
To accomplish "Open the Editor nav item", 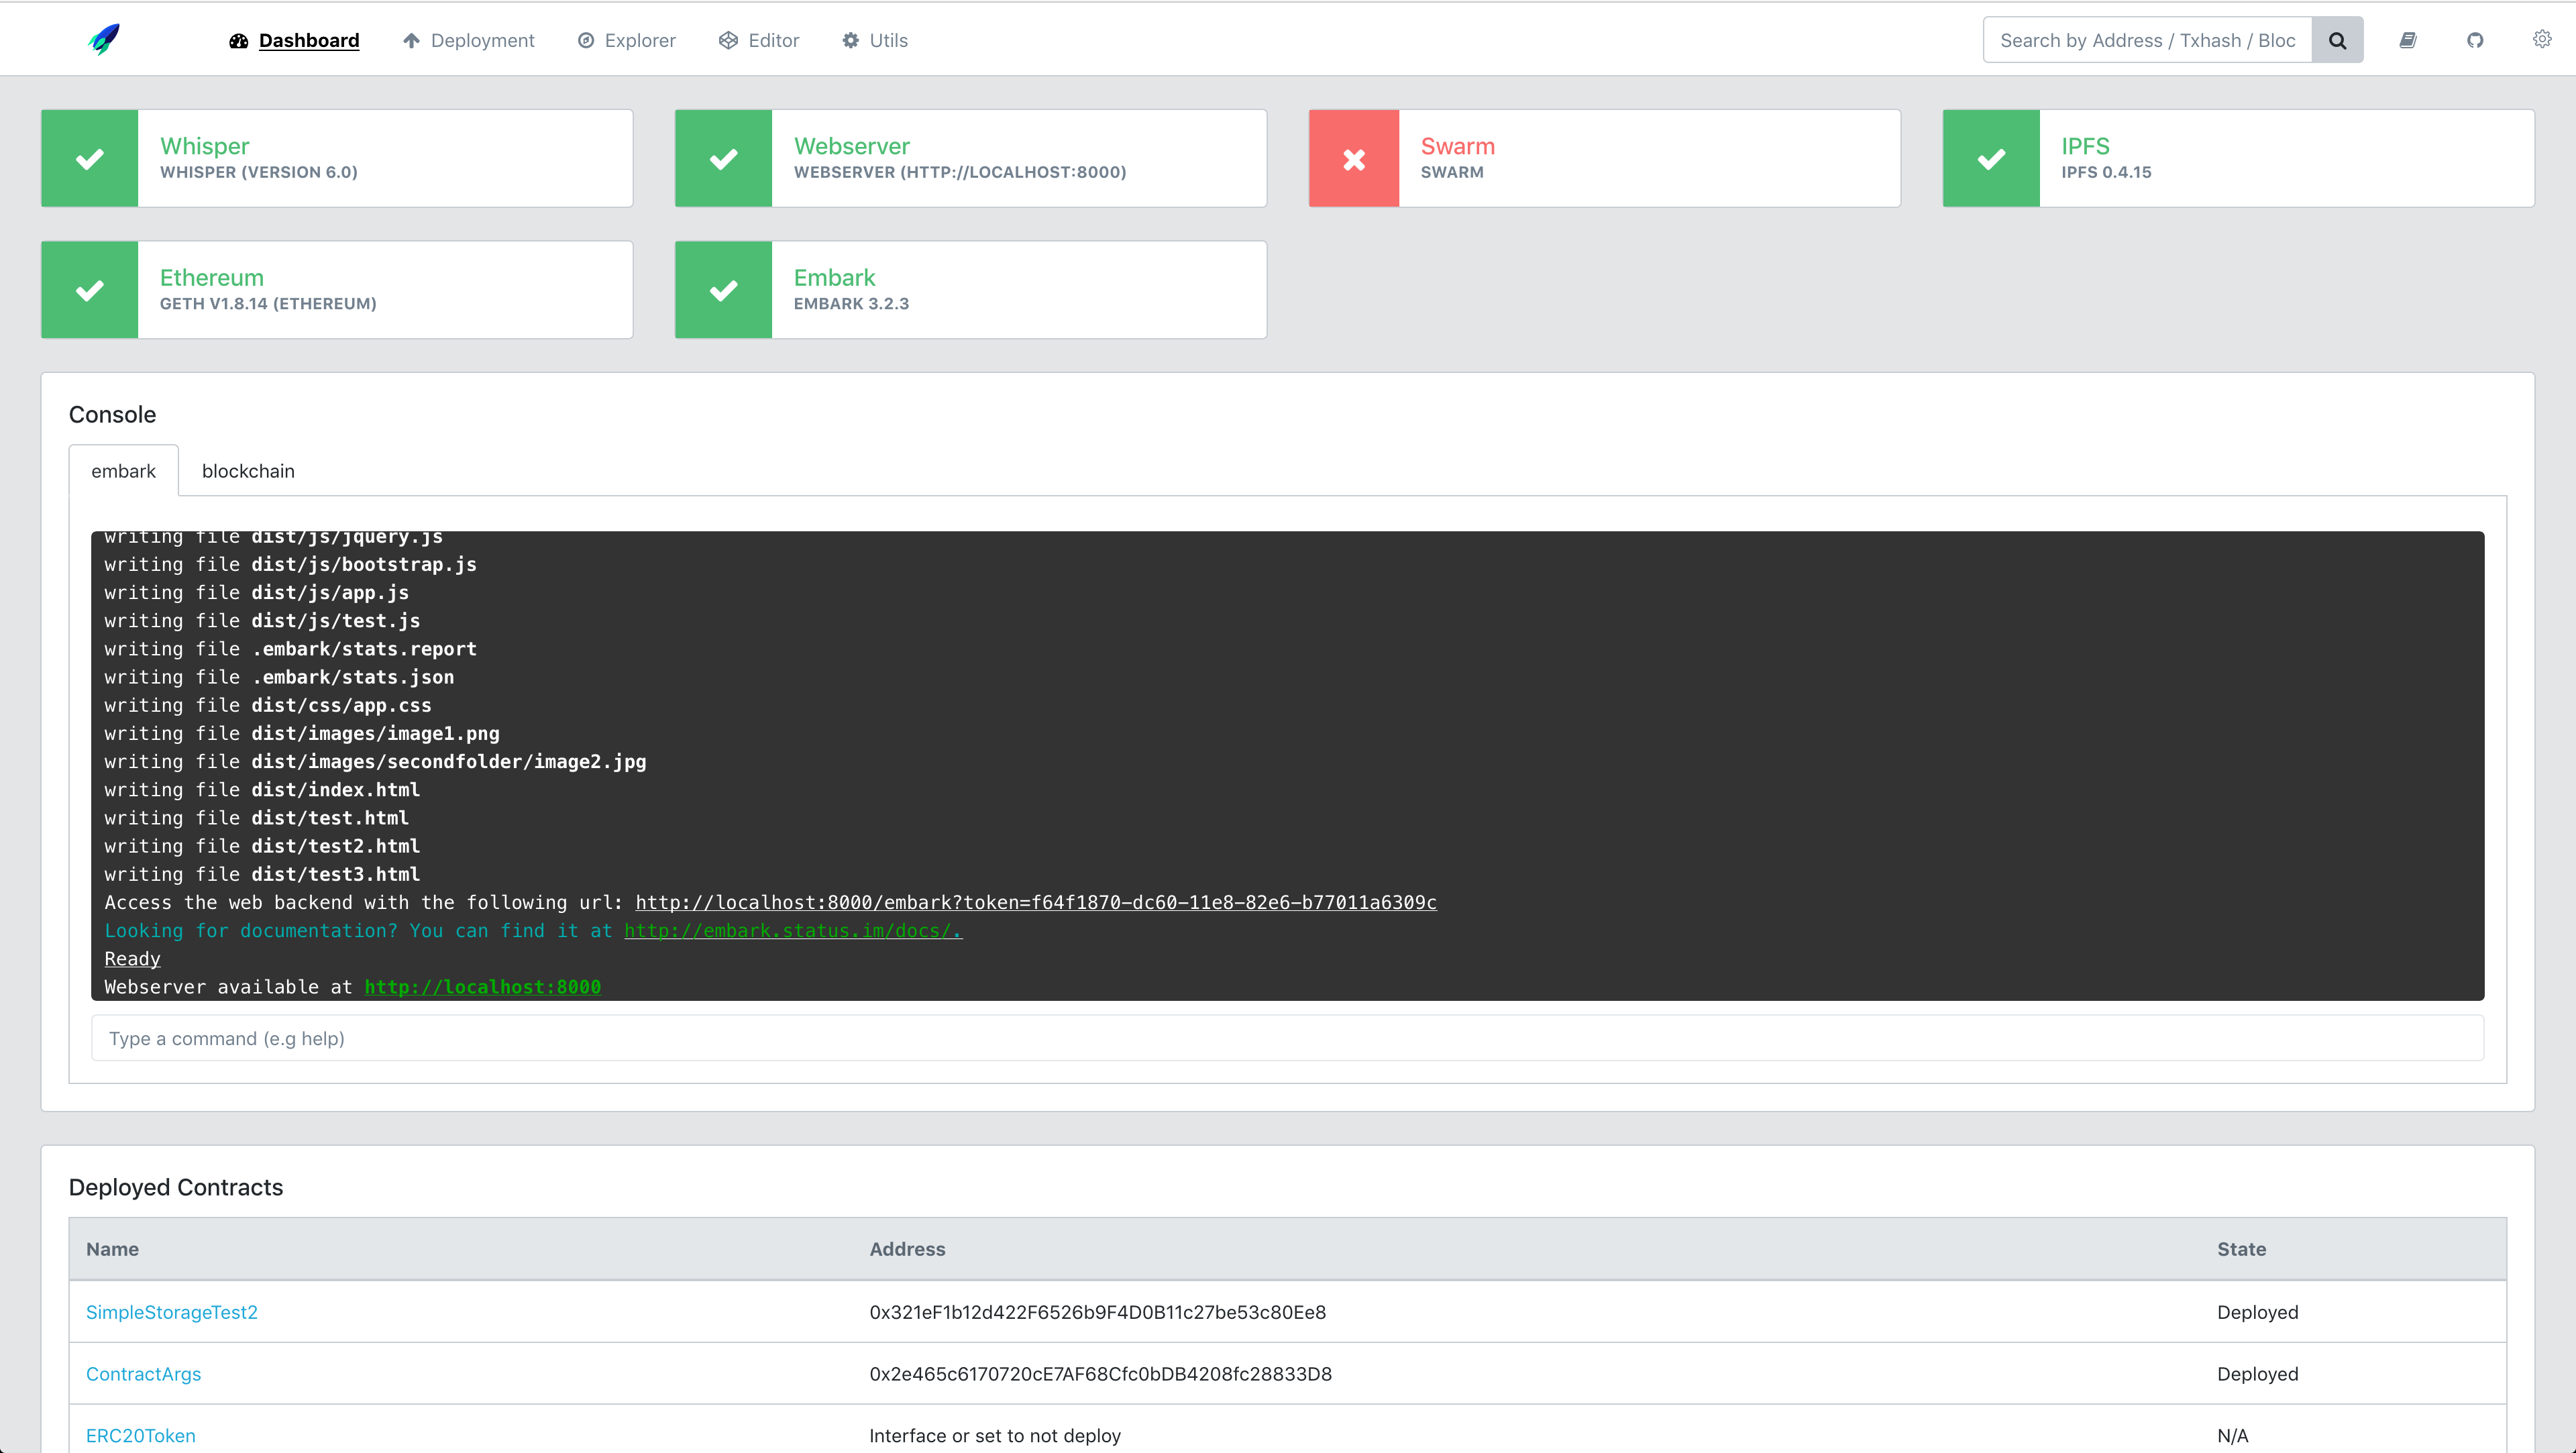I will point(759,40).
